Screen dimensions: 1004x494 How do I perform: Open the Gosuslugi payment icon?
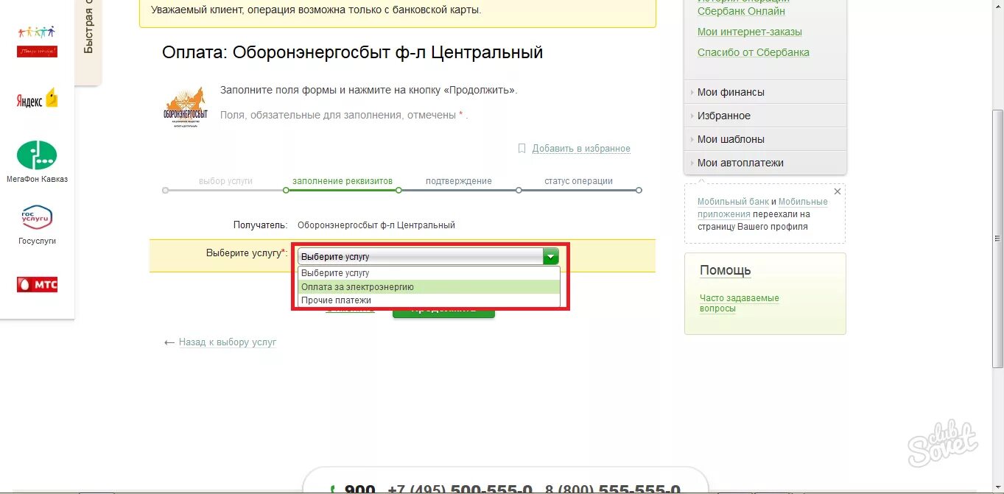pos(37,218)
